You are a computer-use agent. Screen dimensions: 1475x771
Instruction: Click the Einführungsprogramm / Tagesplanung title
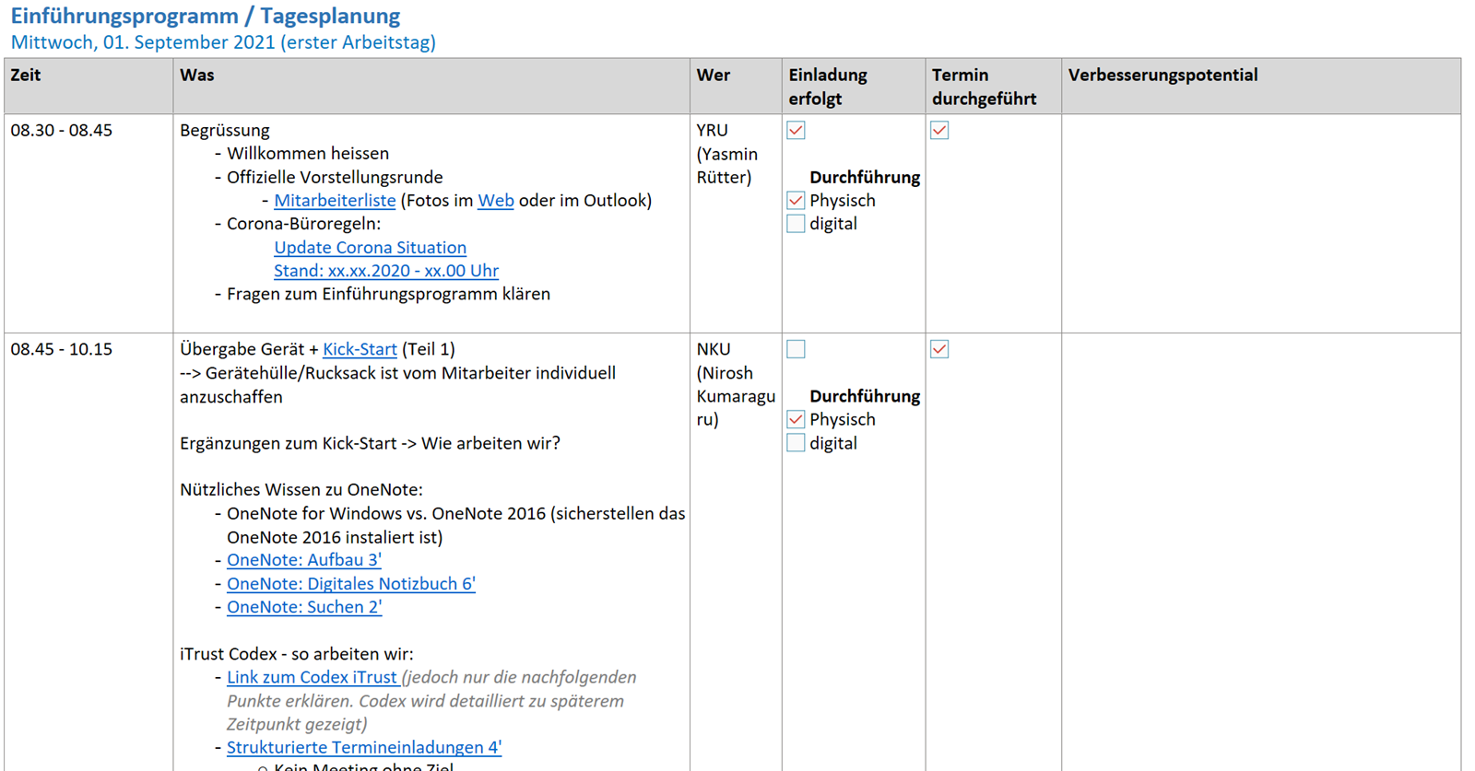[x=205, y=16]
